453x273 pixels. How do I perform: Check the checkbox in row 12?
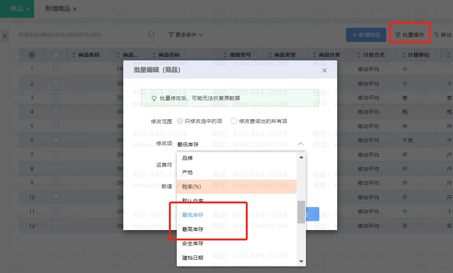(x=56, y=225)
